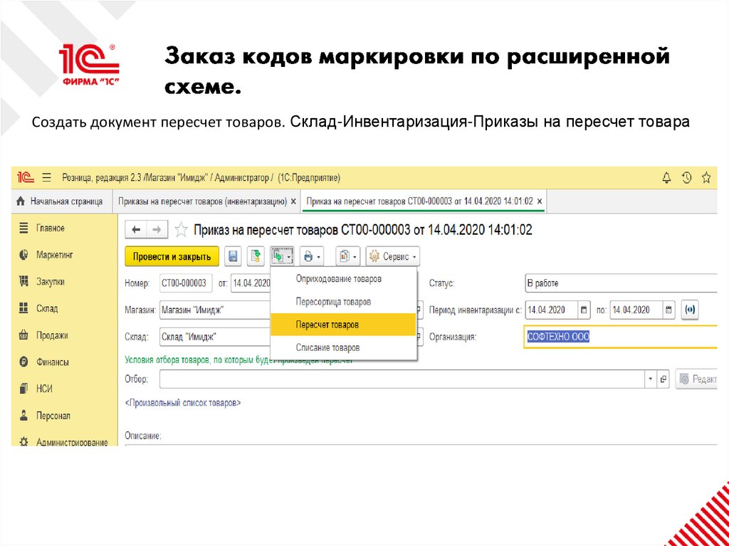Open calendar for period end date
The width and height of the screenshot is (729, 546).
669,310
